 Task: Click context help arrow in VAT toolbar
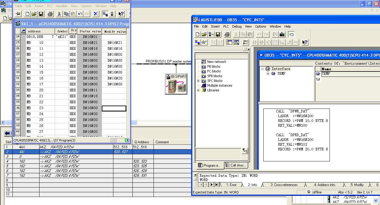121,14
